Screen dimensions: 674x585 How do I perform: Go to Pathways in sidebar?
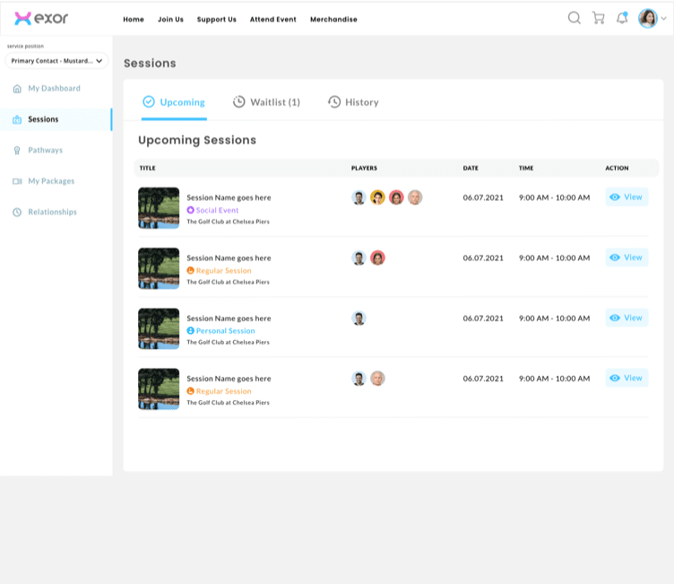click(x=45, y=150)
